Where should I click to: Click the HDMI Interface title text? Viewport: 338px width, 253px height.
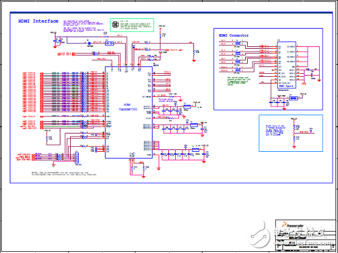[38, 21]
